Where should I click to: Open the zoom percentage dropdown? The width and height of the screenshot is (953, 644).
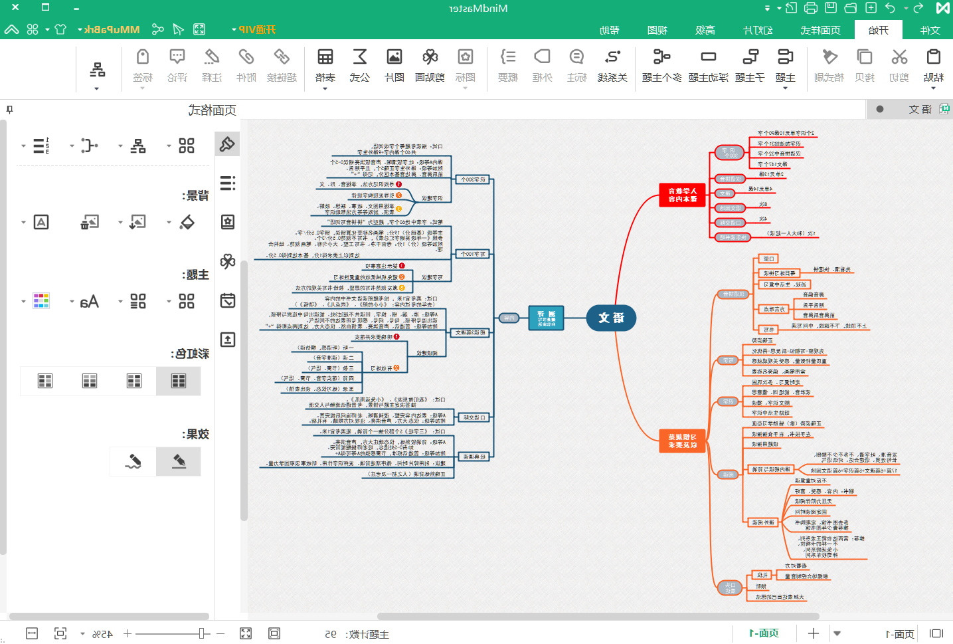tap(82, 634)
